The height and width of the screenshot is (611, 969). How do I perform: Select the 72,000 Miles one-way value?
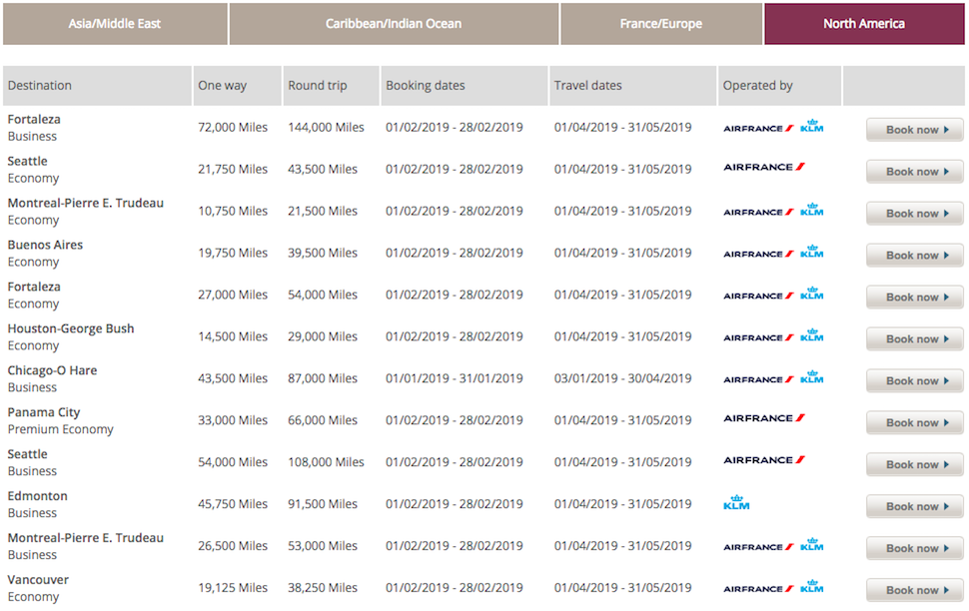point(233,127)
